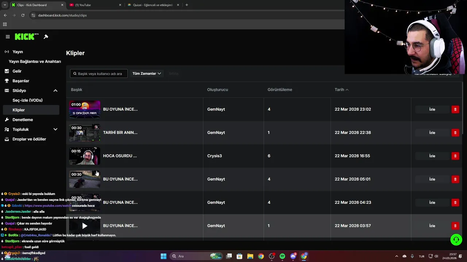Viewport: 467px width, 262px height.
Task: Delete the 03:57 clip with trash icon
Action: click(455, 226)
